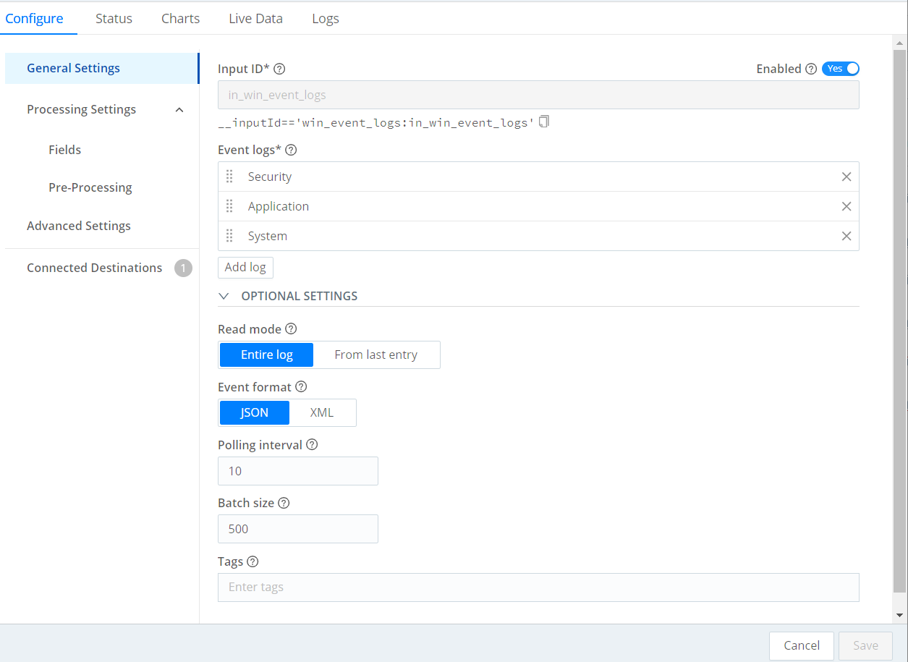908x662 pixels.
Task: Select From last entry read mode
Action: 375,355
